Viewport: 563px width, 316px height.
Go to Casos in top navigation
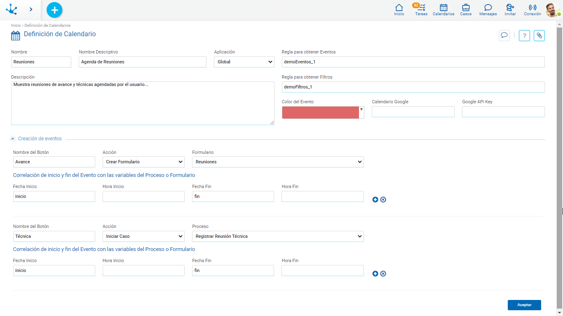click(x=466, y=10)
